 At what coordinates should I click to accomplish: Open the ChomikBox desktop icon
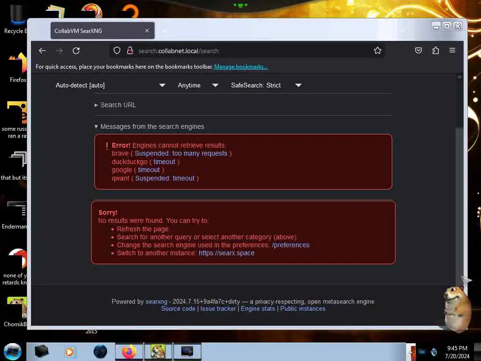pos(16,312)
